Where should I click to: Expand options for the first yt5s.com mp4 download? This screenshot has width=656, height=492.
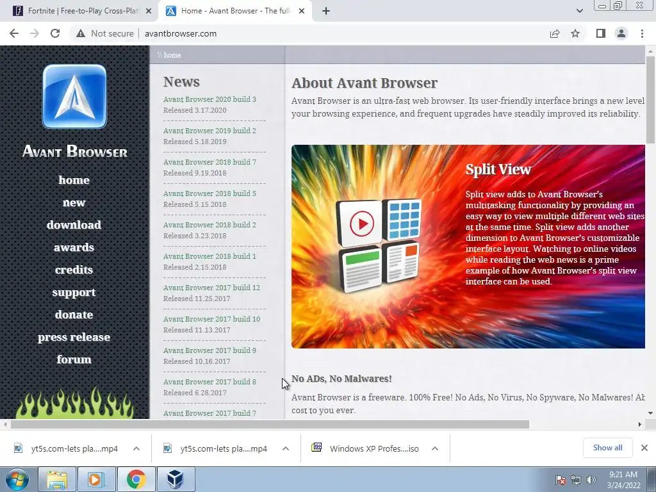(136, 448)
